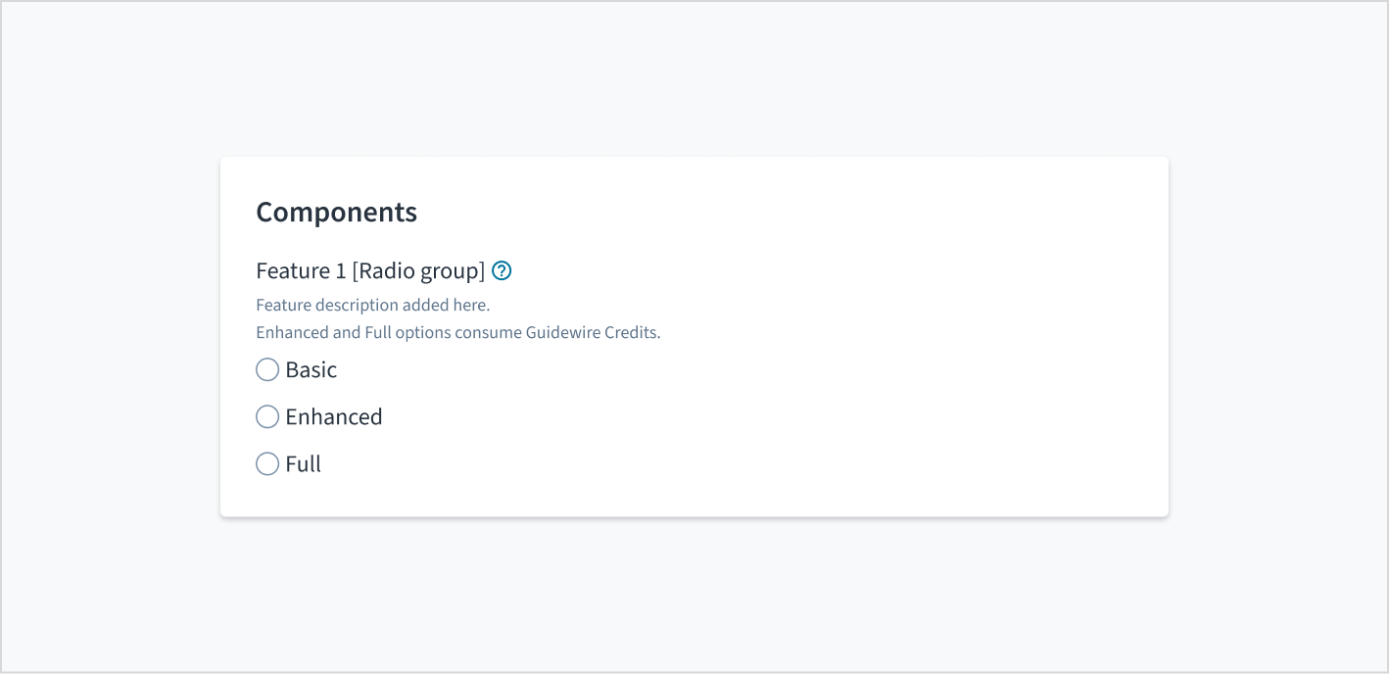
Task: Open the help tooltip icon beside Feature 1
Action: (x=502, y=271)
